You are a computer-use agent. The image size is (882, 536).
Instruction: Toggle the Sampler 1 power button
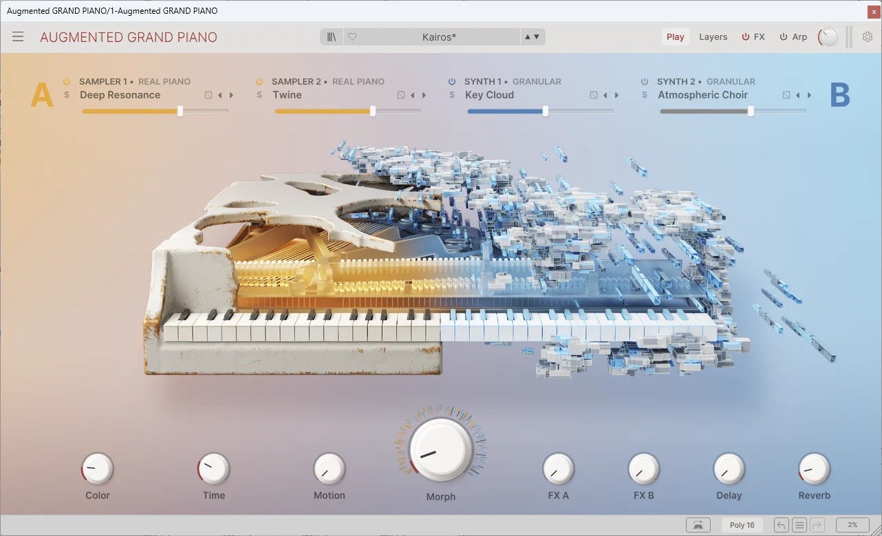67,81
